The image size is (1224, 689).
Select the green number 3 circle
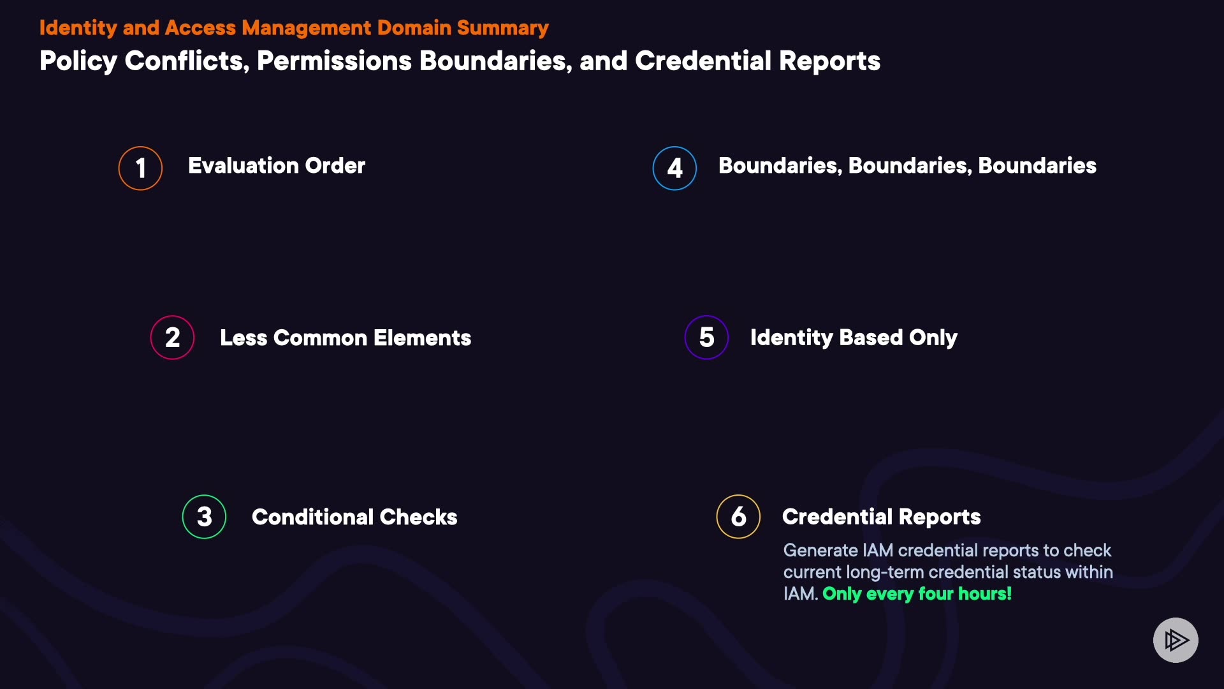coord(204,517)
